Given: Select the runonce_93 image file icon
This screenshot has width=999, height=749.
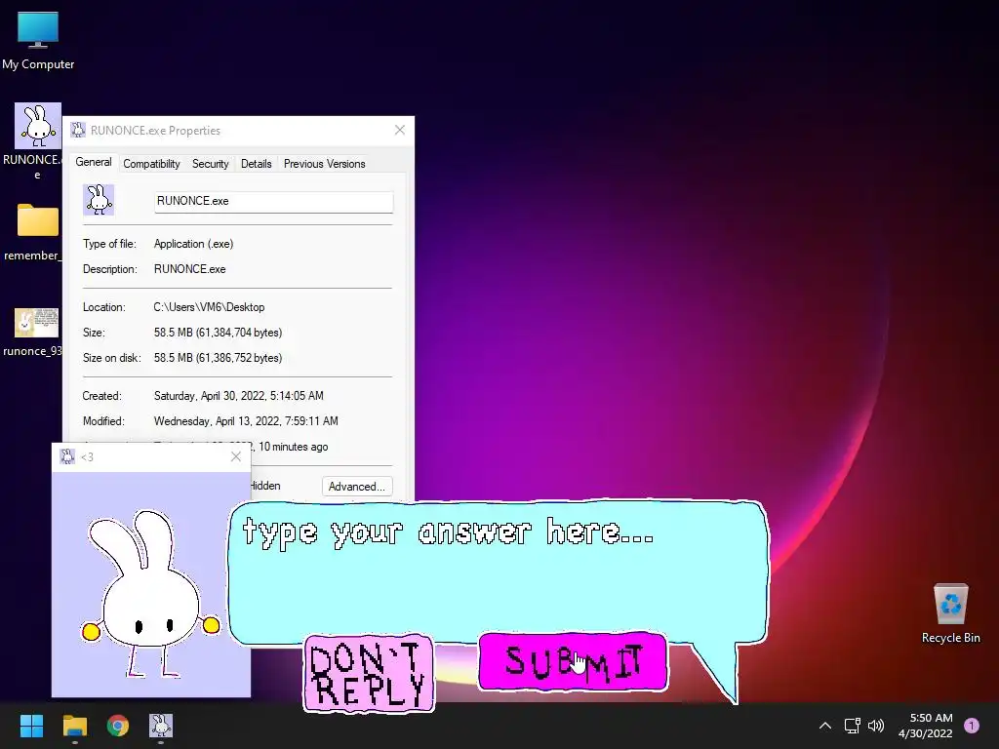Looking at the screenshot, I should 36,332.
